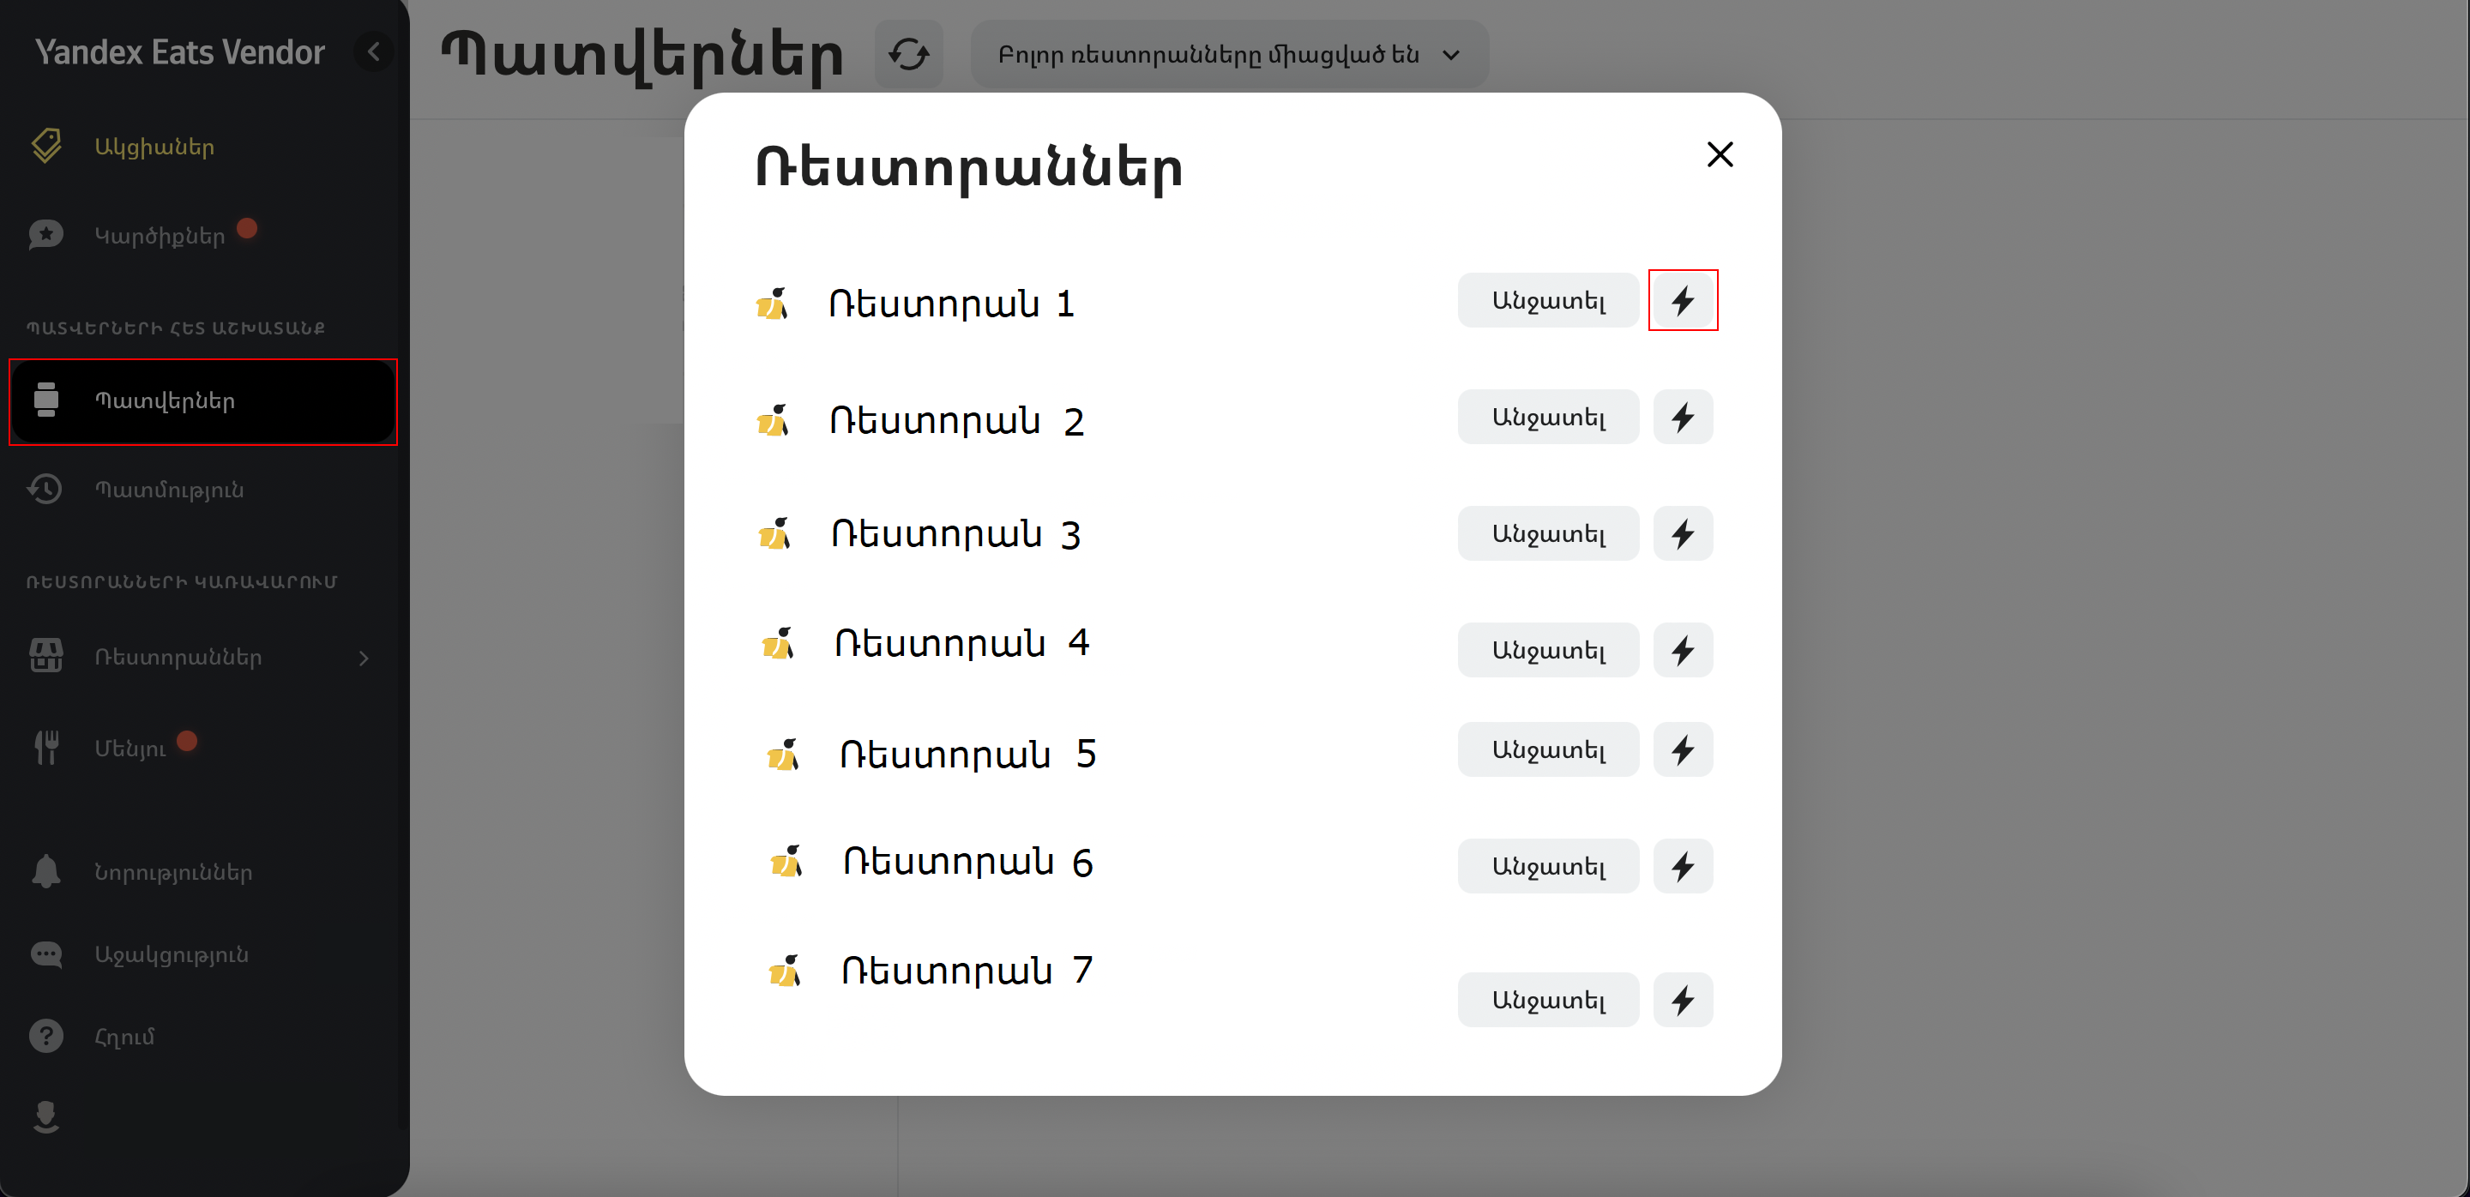The width and height of the screenshot is (2470, 1197).
Task: Click Անջատել button for Ռեստորան 3
Action: [1547, 534]
